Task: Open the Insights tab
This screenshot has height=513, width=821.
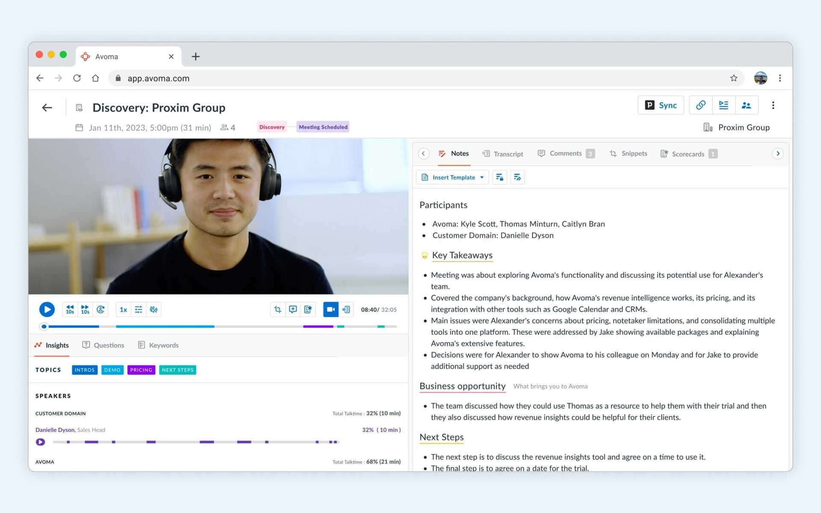Action: tap(52, 345)
